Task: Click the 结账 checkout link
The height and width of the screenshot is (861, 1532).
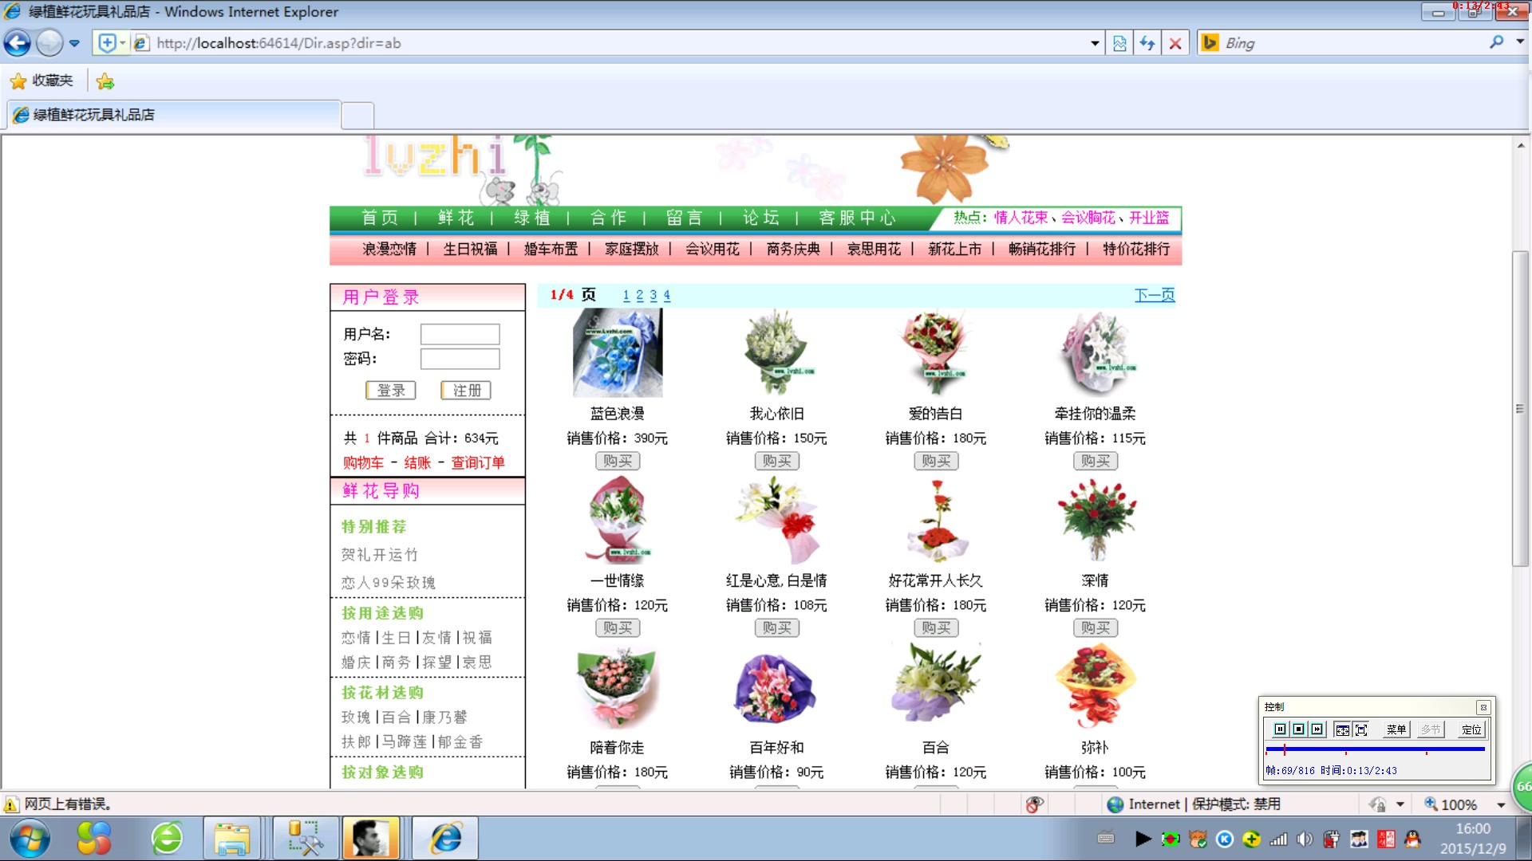Action: 417,463
